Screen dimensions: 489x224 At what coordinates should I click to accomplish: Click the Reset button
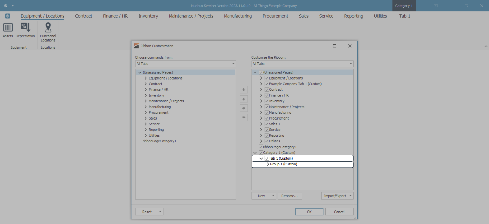tap(147, 212)
